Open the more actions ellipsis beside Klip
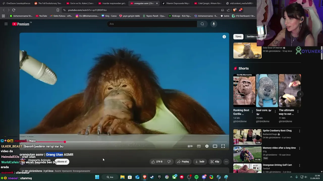Image resolution: width=323 pixels, height=181 pixels. 226,162
